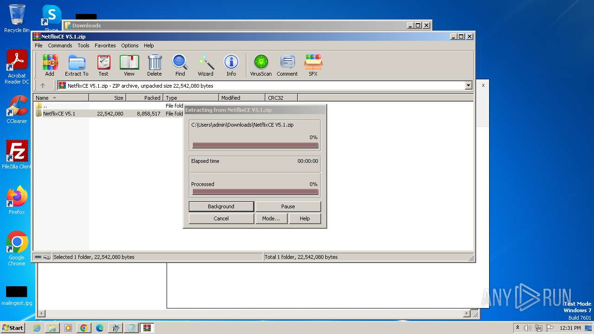Open mailingest.jpg desktop file
The image size is (594, 334).
(17, 296)
